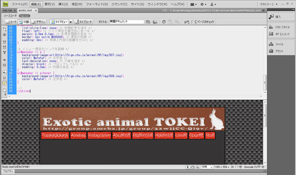The height and width of the screenshot is (175, 296).
Task: Toggle syntax error alerts in info bar
Action: point(5,83)
